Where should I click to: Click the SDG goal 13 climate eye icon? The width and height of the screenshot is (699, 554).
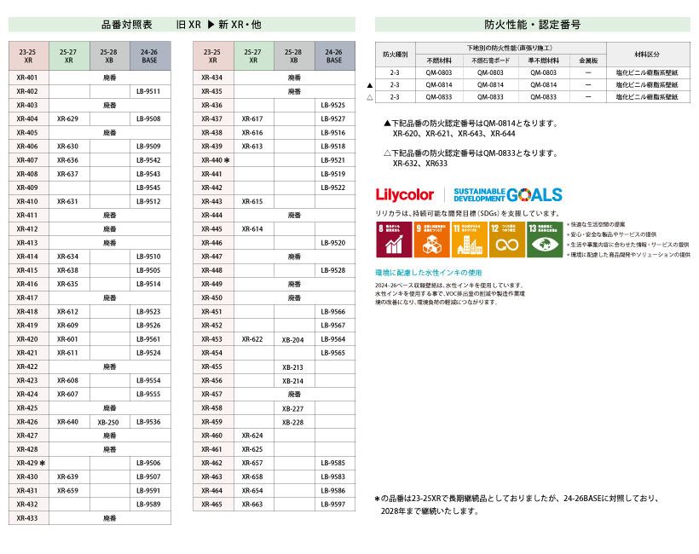pos(545,239)
